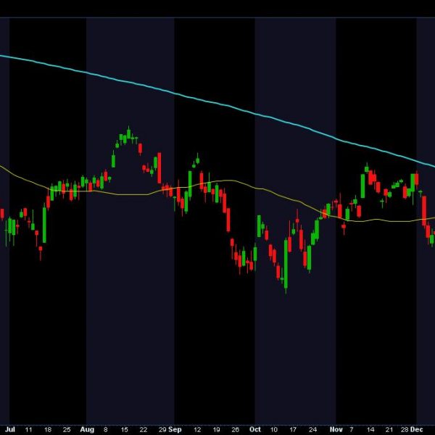Select the date label 12 on the axis
Viewport: 435px width, 435px height.
tap(197, 430)
